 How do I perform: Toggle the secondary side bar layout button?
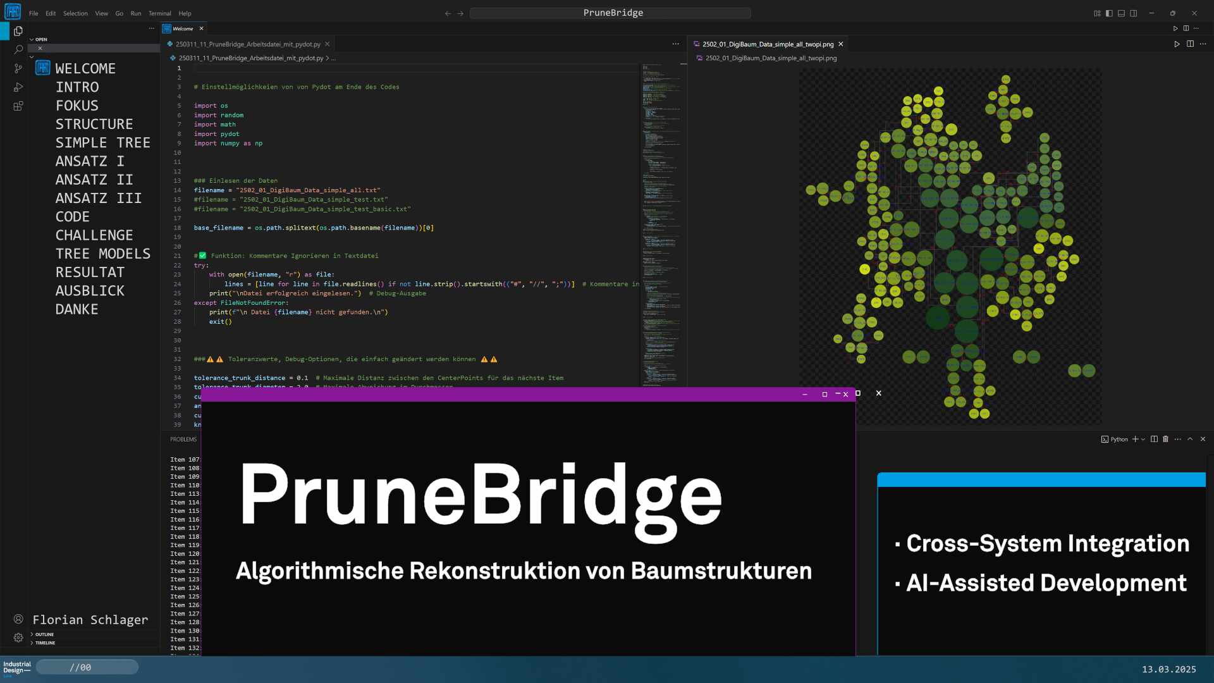(x=1133, y=13)
